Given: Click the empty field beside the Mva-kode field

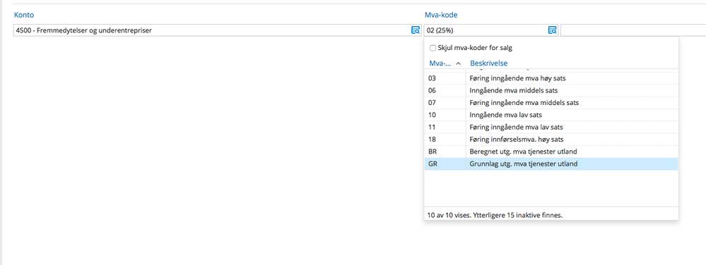Looking at the screenshot, I should pos(633,30).
